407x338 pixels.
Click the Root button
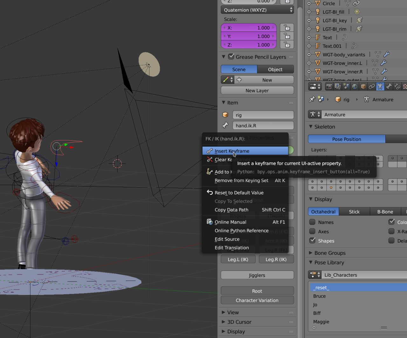(x=257, y=291)
